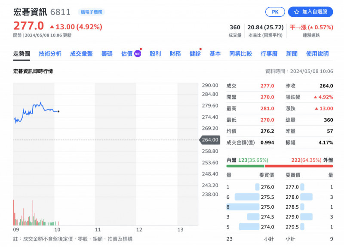
Task: Click the 222(64.35%) 外盤 label
Action: (312, 160)
